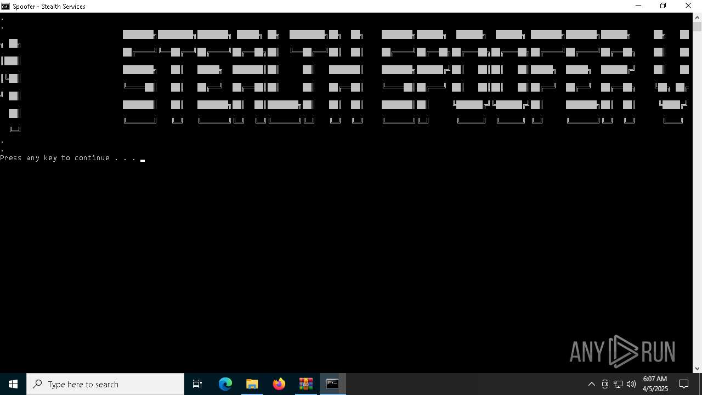This screenshot has width=702, height=395.
Task: Open the Windows Start menu
Action: click(x=13, y=384)
